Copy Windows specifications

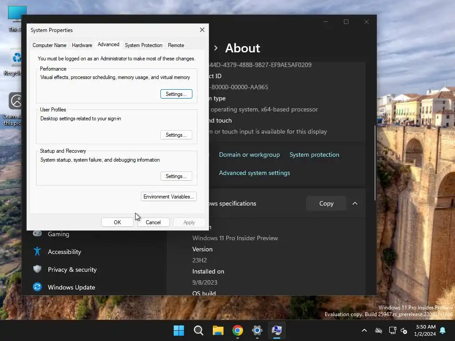[x=326, y=203]
